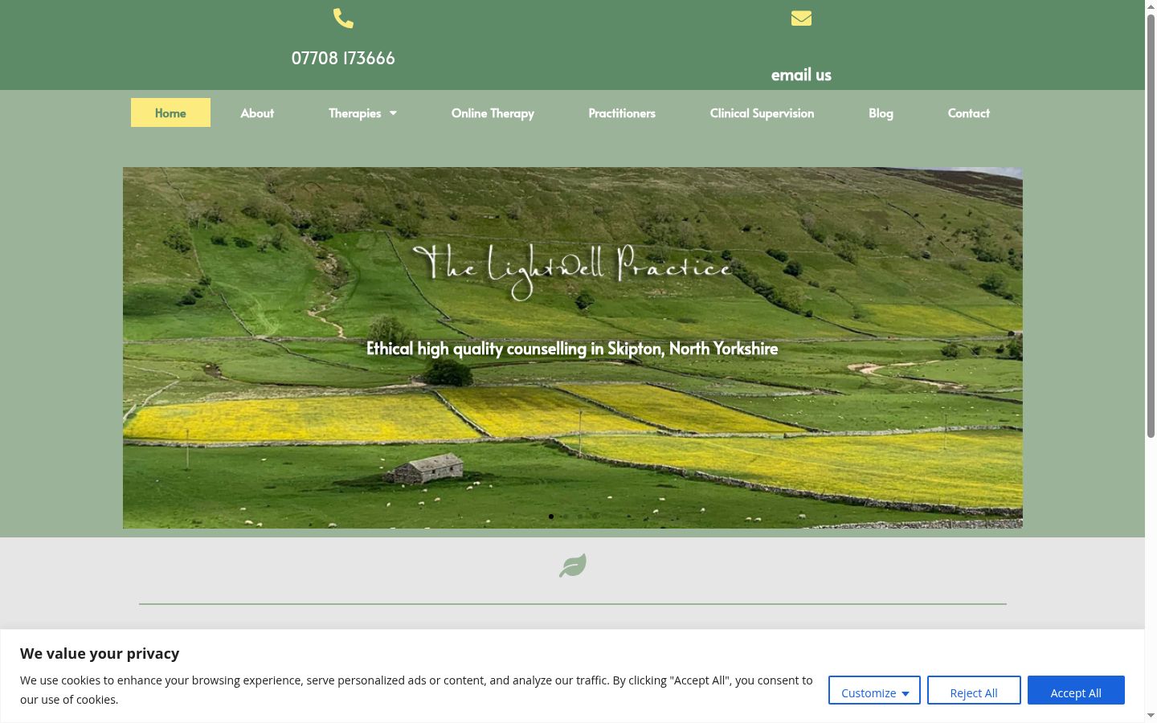Open the About page
Viewport: 1157px width, 723px height.
coord(257,112)
